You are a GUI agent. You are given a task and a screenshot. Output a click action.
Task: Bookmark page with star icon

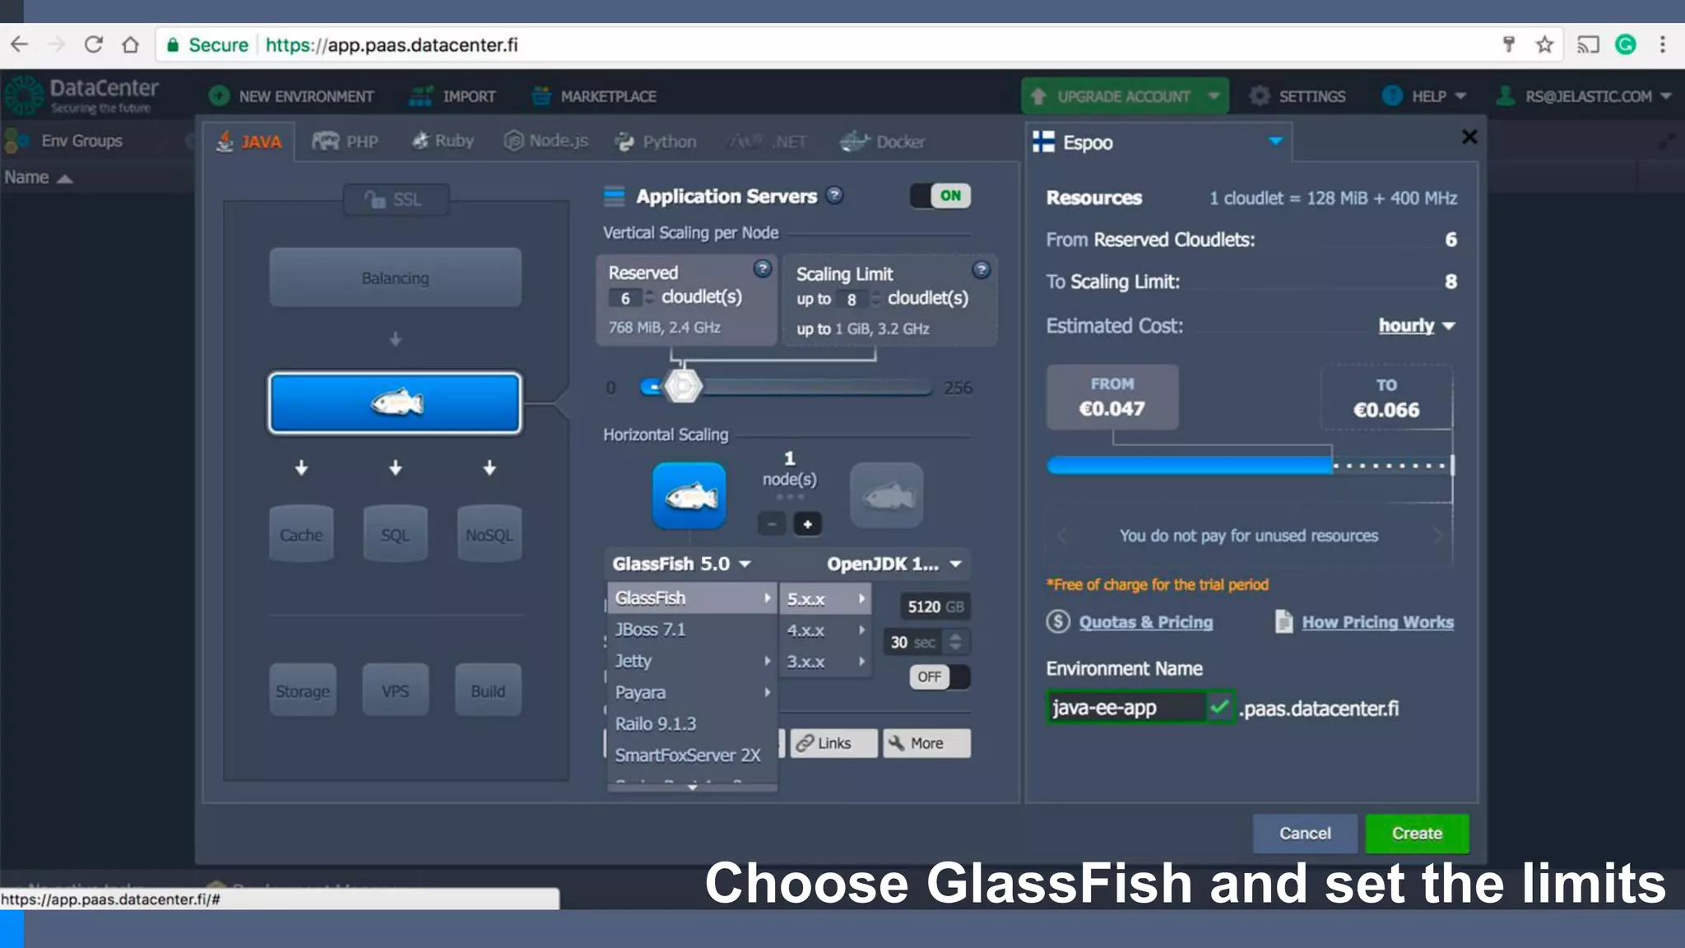tap(1544, 44)
